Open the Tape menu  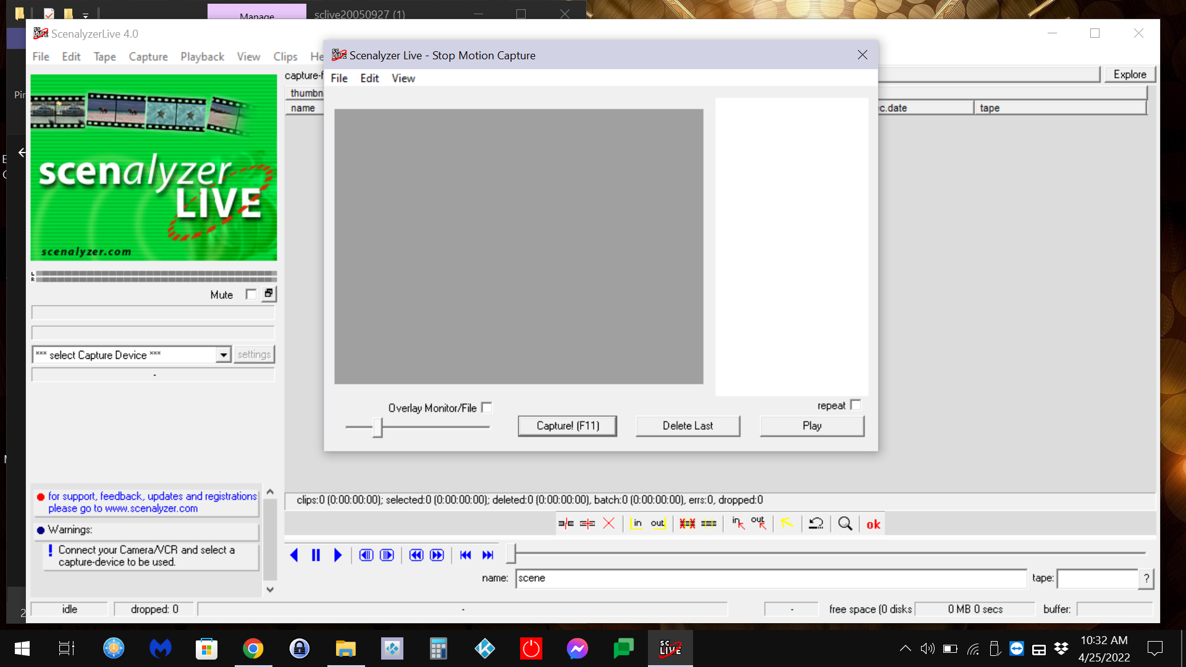[x=105, y=56]
